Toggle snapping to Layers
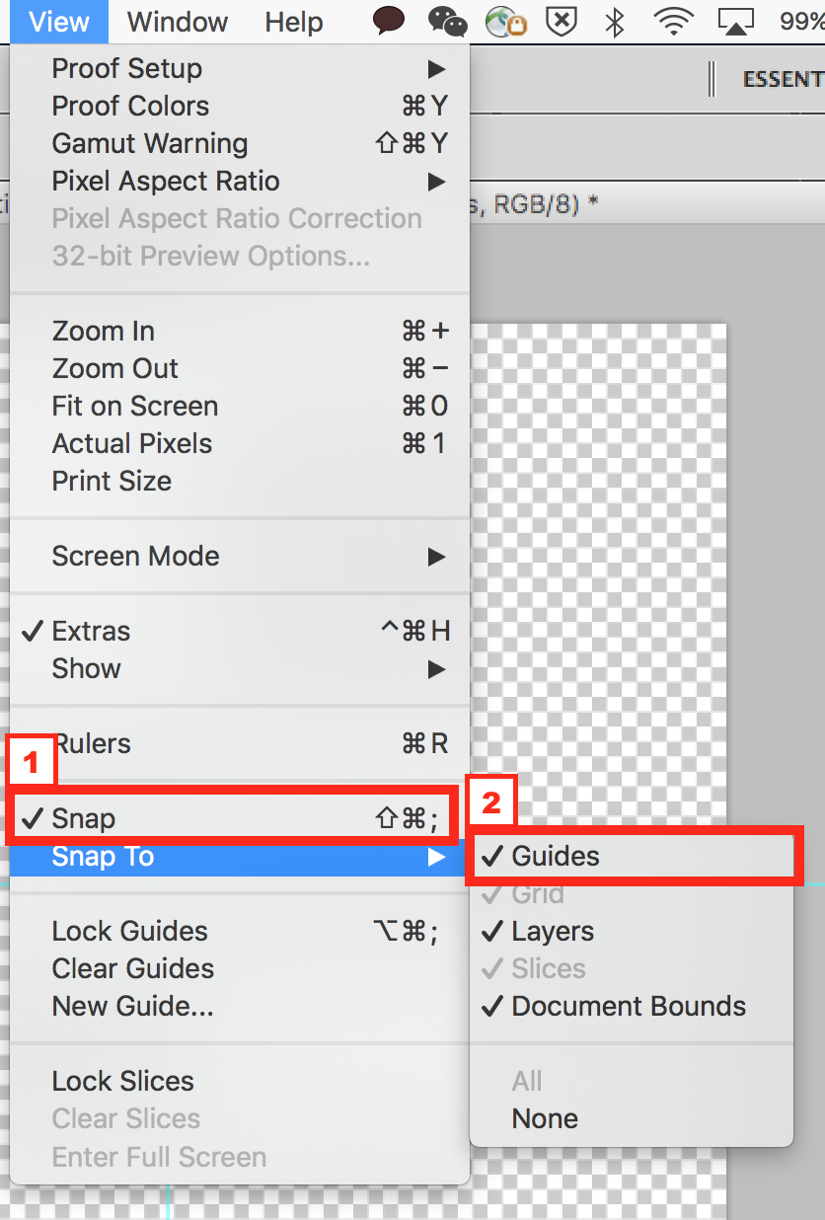825x1220 pixels. coord(553,931)
